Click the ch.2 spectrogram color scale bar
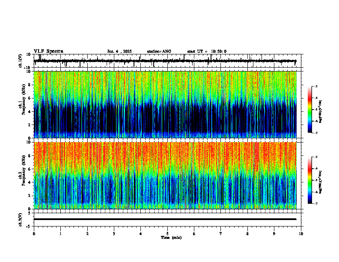The height and width of the screenshot is (262, 339). pyautogui.click(x=310, y=180)
